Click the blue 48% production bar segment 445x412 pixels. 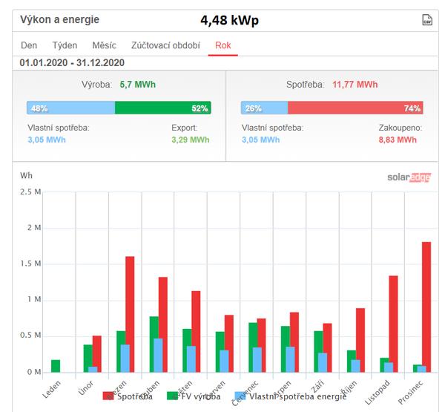pyautogui.click(x=70, y=108)
